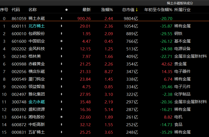Click the industry cell 化学制品
This screenshot has height=137, width=209.
[182, 94]
